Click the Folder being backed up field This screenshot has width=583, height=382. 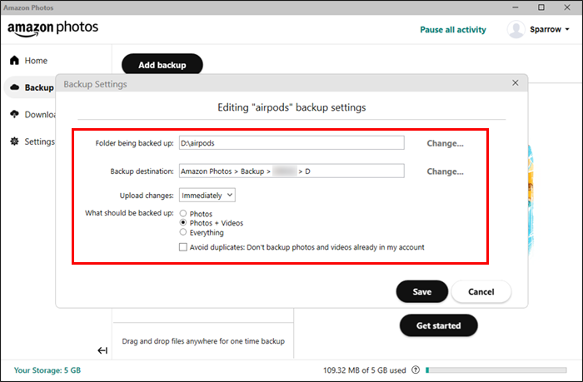[291, 143]
